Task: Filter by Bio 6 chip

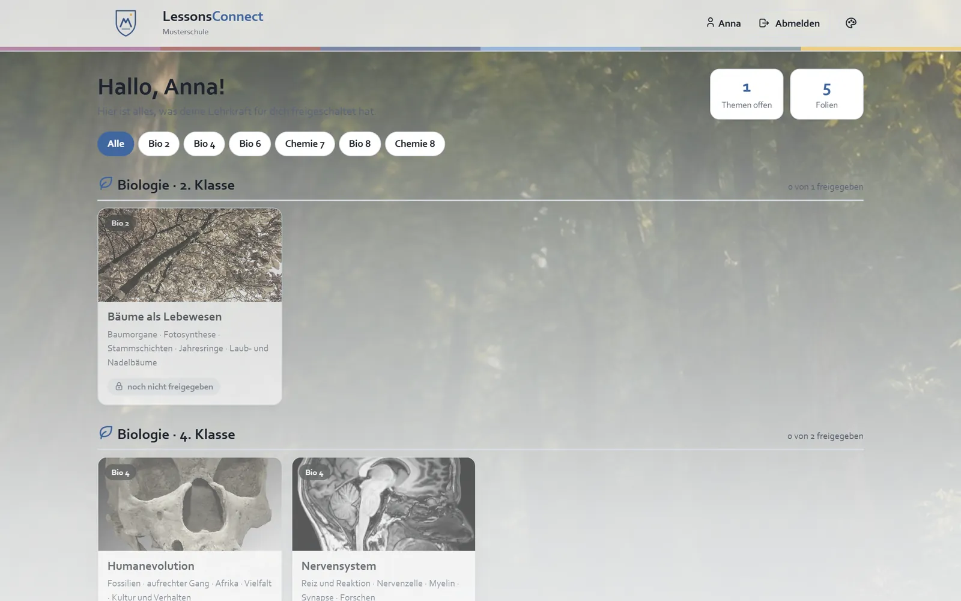Action: click(250, 144)
